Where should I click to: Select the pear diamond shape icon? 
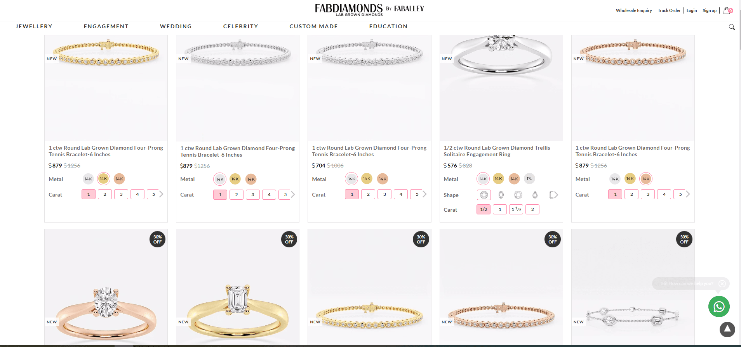coord(535,195)
